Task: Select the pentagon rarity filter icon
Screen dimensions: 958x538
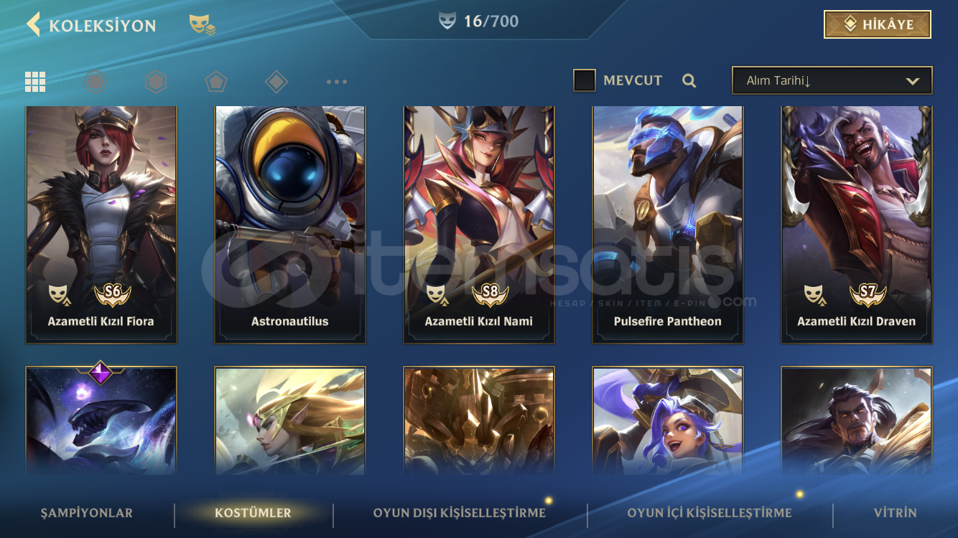Action: (x=216, y=82)
